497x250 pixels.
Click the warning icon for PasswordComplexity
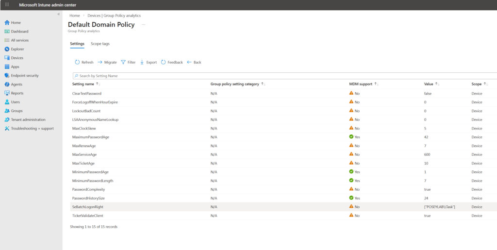click(x=351, y=189)
